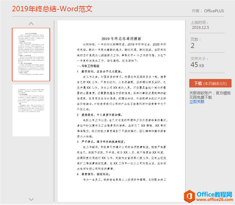Click the 页数 label

[x=196, y=39]
